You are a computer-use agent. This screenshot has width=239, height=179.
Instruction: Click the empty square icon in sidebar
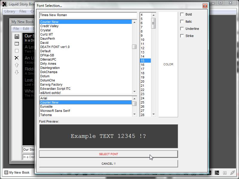point(17,51)
